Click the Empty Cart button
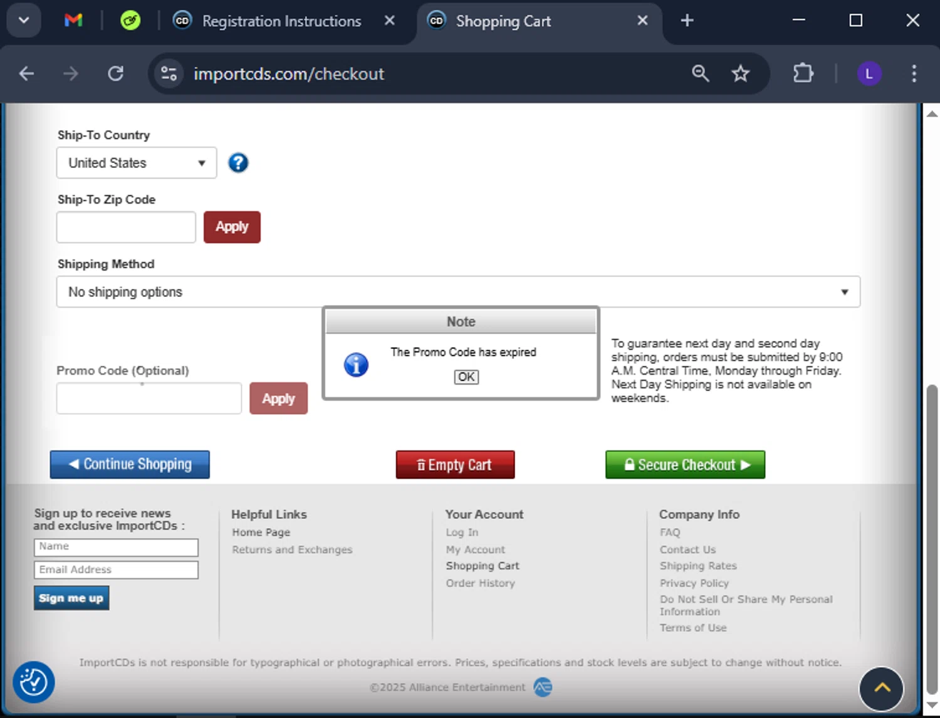 pyautogui.click(x=455, y=465)
